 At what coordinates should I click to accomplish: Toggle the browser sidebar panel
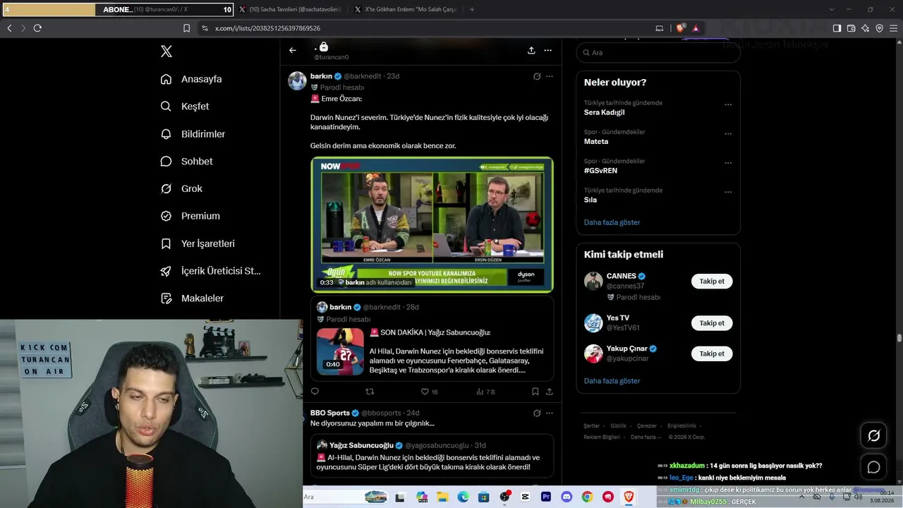[x=837, y=28]
